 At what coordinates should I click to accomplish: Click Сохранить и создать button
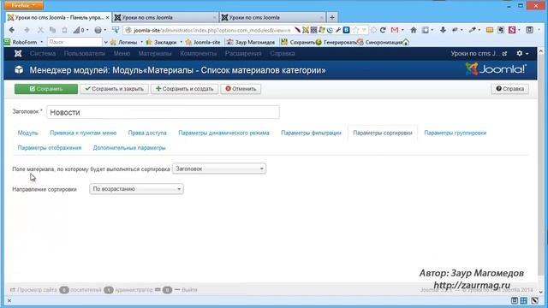pyautogui.click(x=185, y=89)
